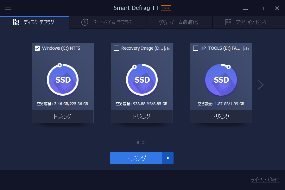Click the Recovery Image (D... drive label
This screenshot has width=285, height=190.
(142, 48)
